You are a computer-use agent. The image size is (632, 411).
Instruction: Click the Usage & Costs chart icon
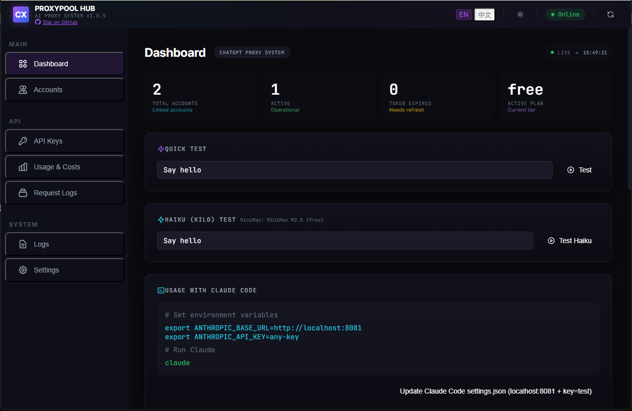pyautogui.click(x=22, y=166)
